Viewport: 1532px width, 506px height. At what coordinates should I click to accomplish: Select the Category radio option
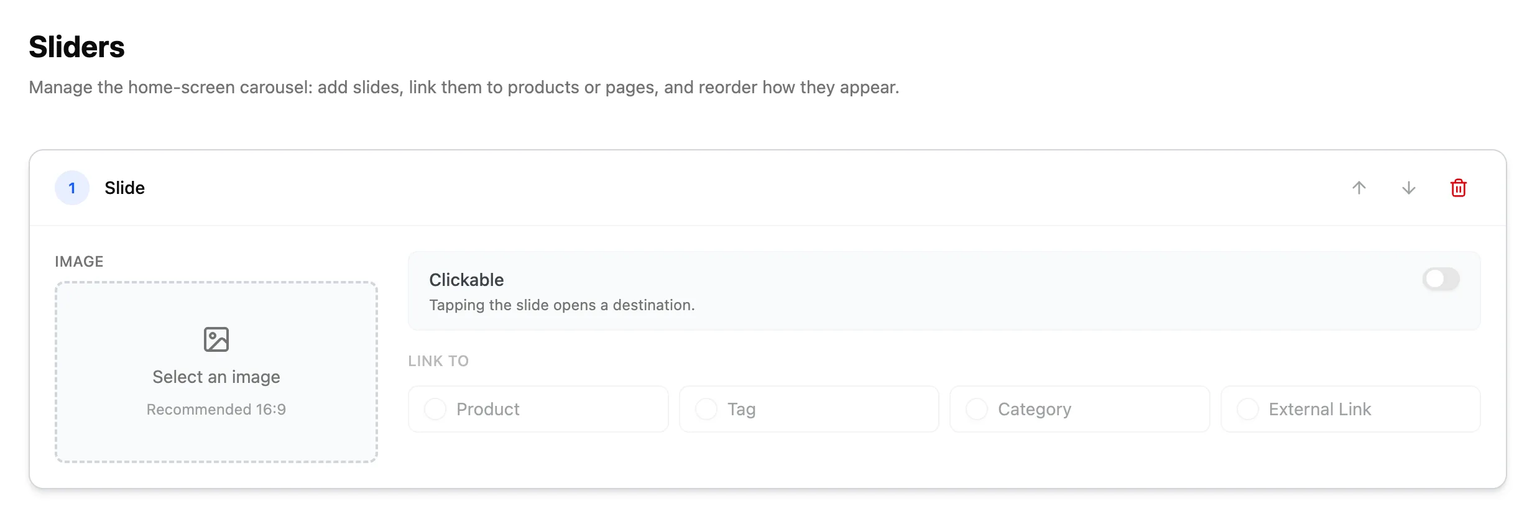pyautogui.click(x=977, y=409)
